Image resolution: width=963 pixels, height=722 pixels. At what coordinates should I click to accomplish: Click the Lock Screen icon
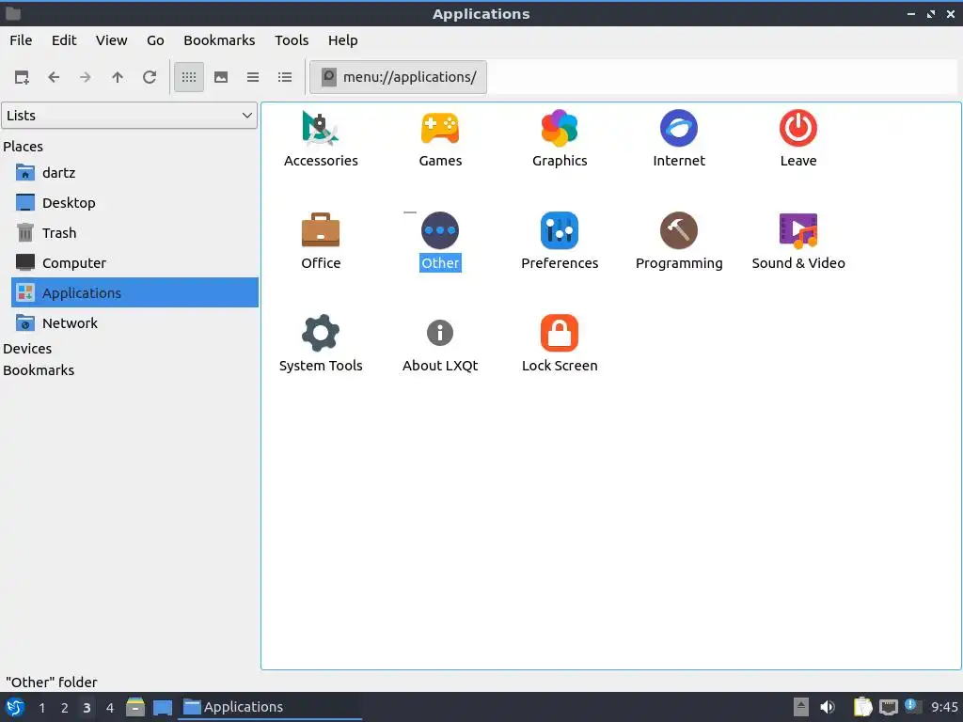coord(560,333)
